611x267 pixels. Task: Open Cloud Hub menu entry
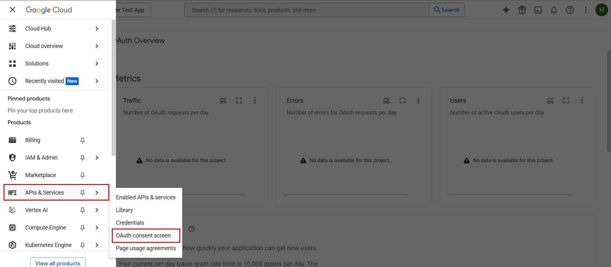[x=55, y=29]
